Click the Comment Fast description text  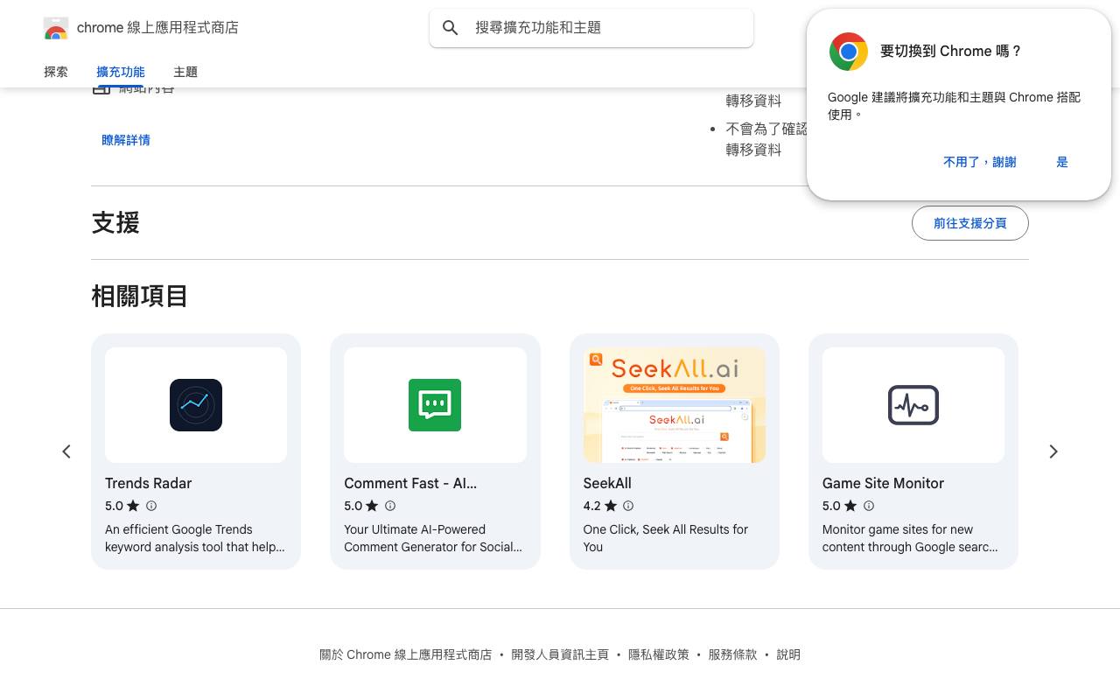[433, 538]
